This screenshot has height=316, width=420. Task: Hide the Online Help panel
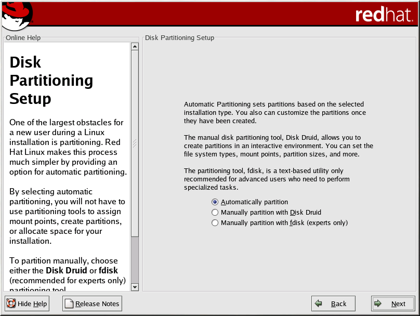tap(27, 304)
